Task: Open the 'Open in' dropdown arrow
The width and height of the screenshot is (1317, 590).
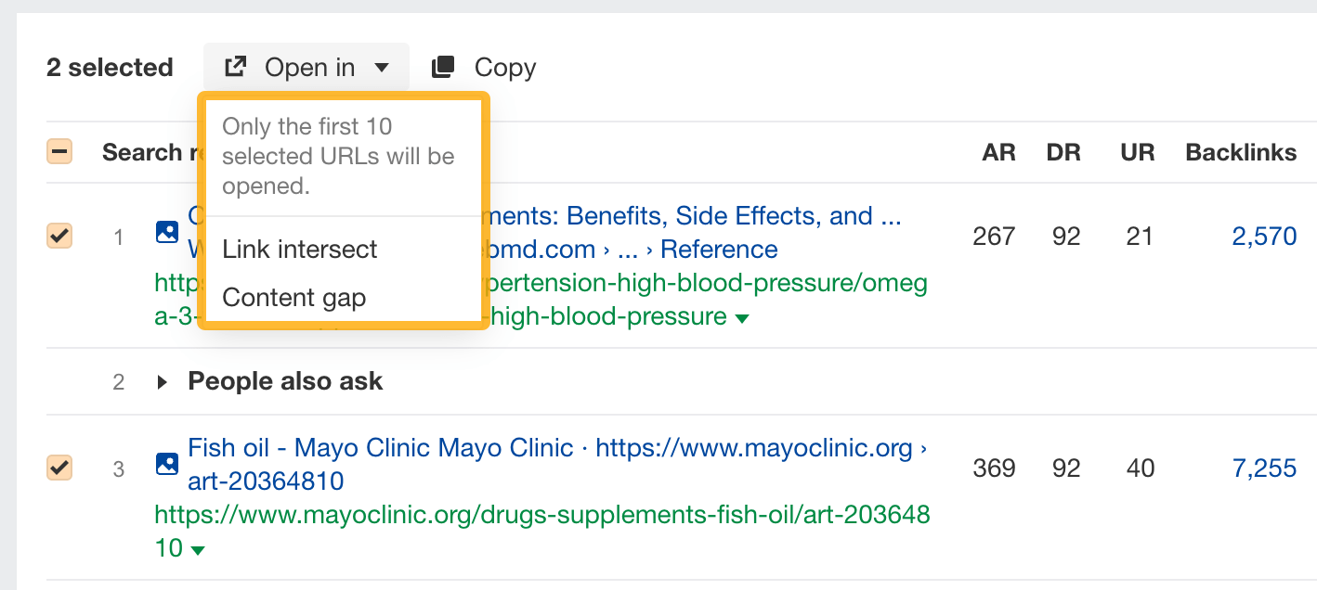Action: (382, 68)
